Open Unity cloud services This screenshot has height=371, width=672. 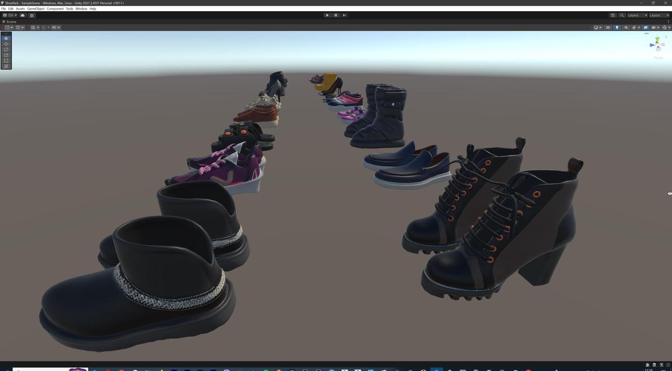click(22, 15)
